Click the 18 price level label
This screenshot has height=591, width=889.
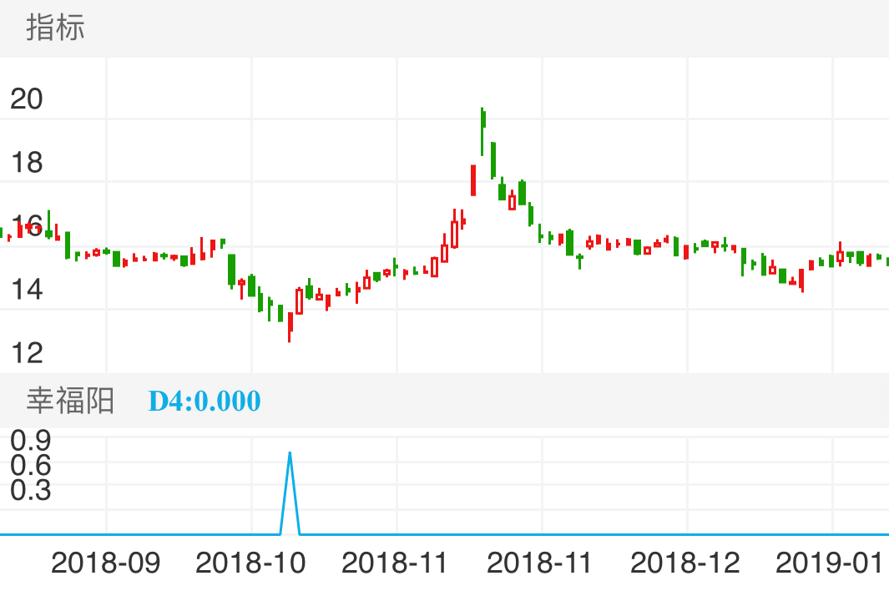[26, 163]
